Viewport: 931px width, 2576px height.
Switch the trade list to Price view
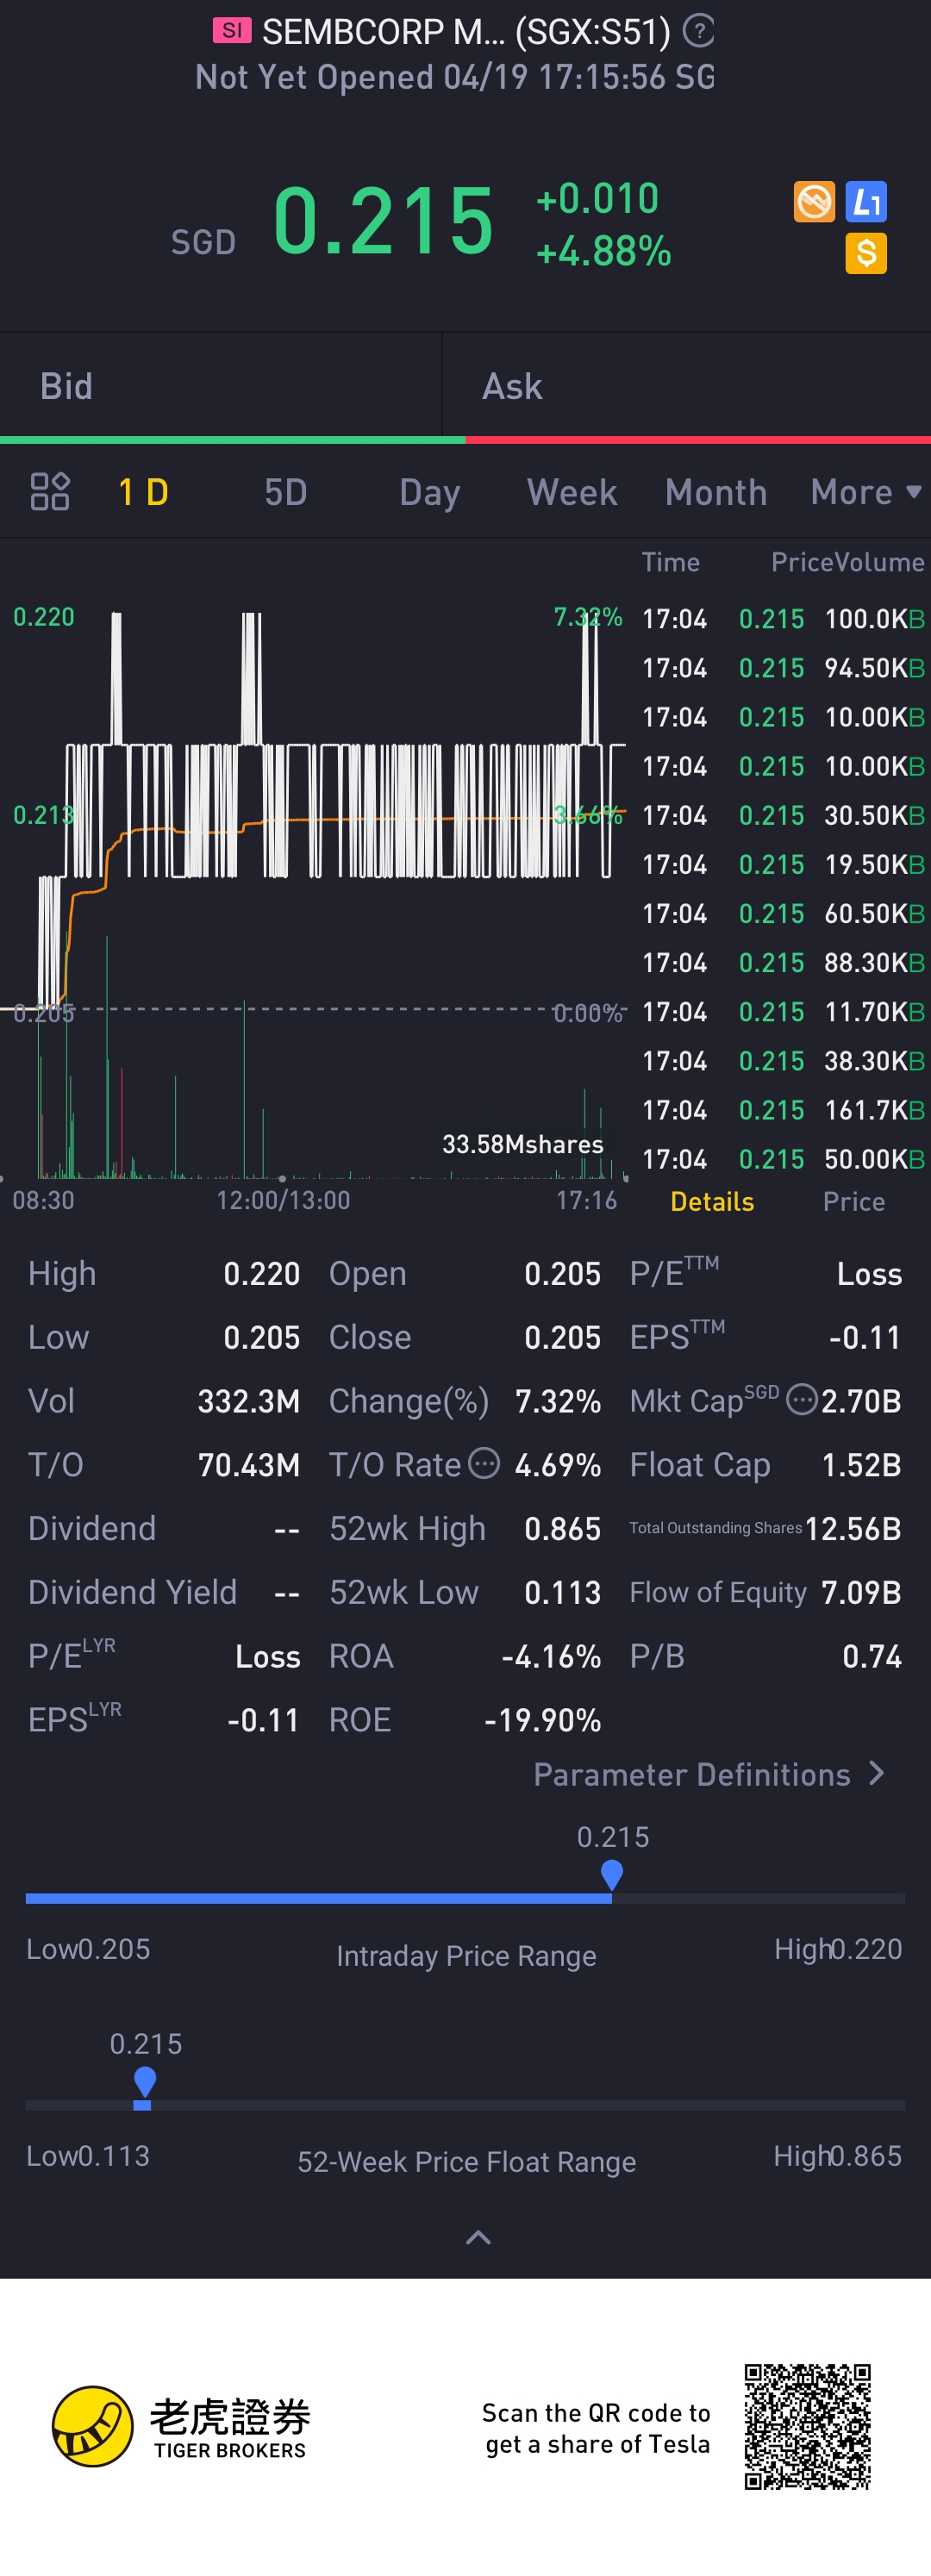click(x=853, y=1201)
